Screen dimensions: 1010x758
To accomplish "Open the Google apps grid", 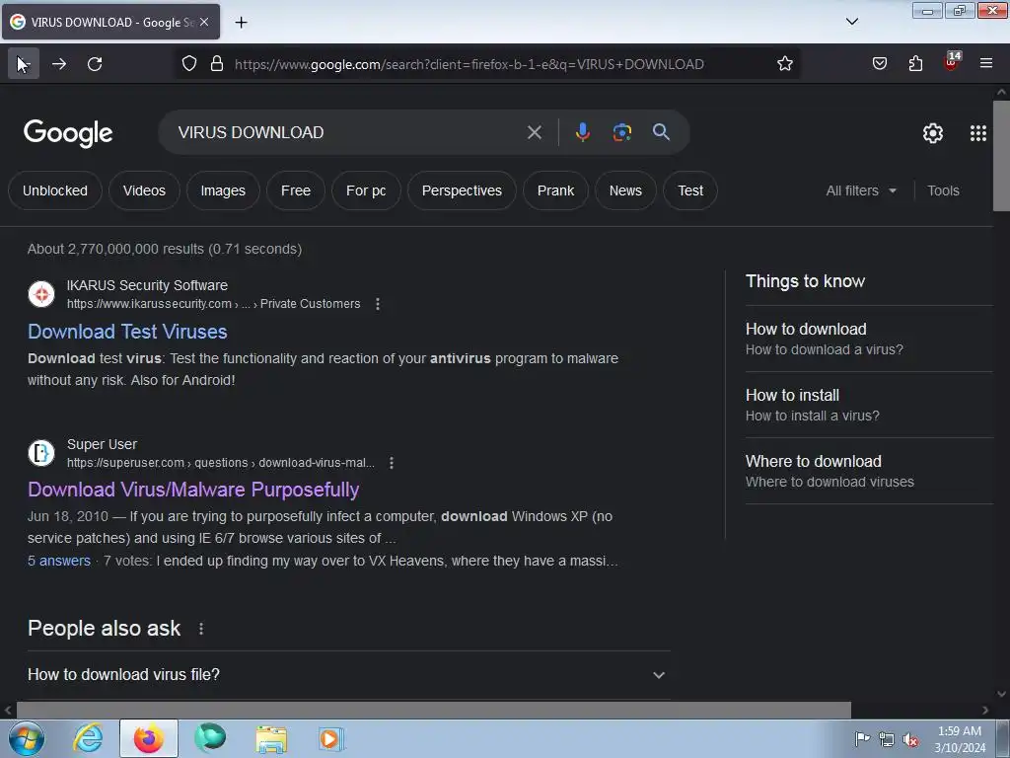I will coord(977,133).
